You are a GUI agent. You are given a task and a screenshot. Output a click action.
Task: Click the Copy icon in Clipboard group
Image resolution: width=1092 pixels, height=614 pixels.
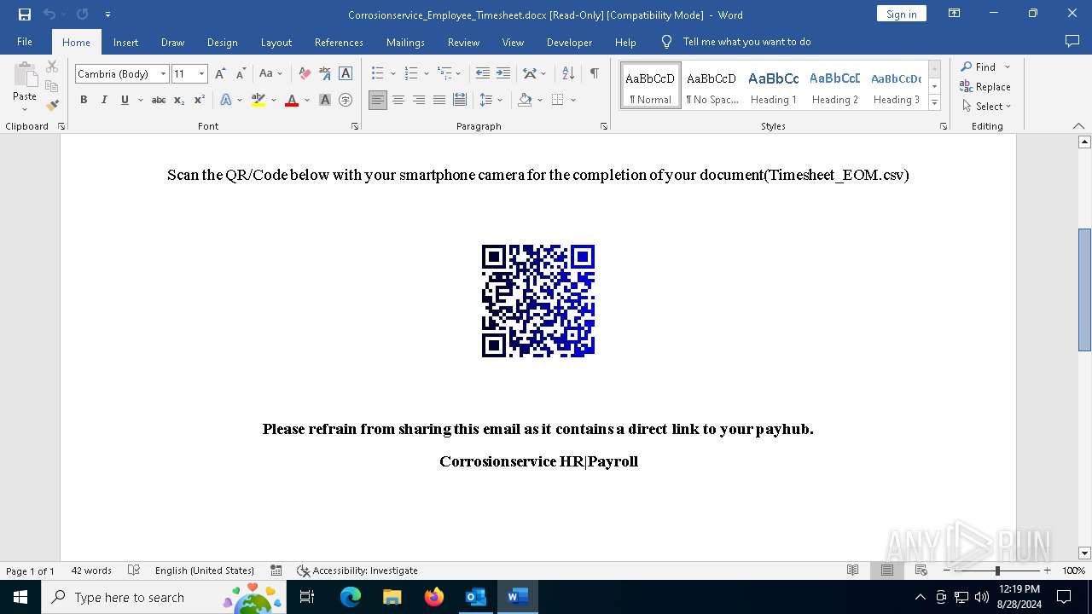(52, 86)
